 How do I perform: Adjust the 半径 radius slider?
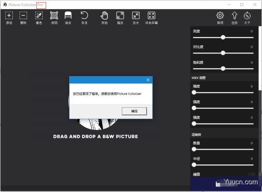click(x=223, y=165)
